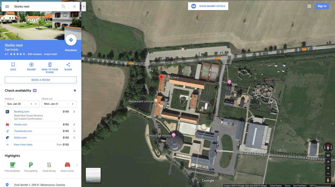Click the blue Directions icon
Screen dimensions: 335x187
tap(71, 40)
